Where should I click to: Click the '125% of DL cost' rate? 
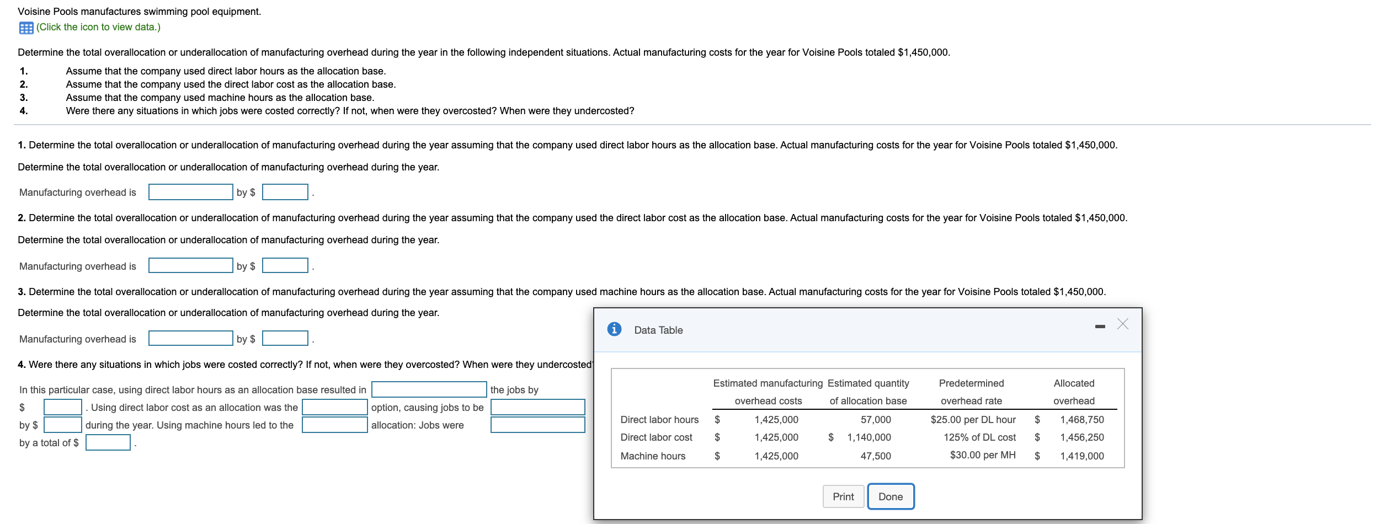point(979,437)
